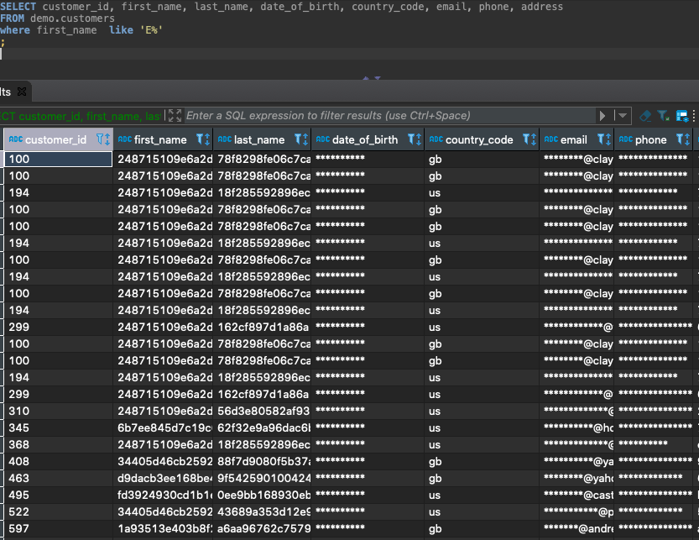Image resolution: width=699 pixels, height=540 pixels.
Task: Click email cell ending @yaho in row 463
Action: pos(576,479)
